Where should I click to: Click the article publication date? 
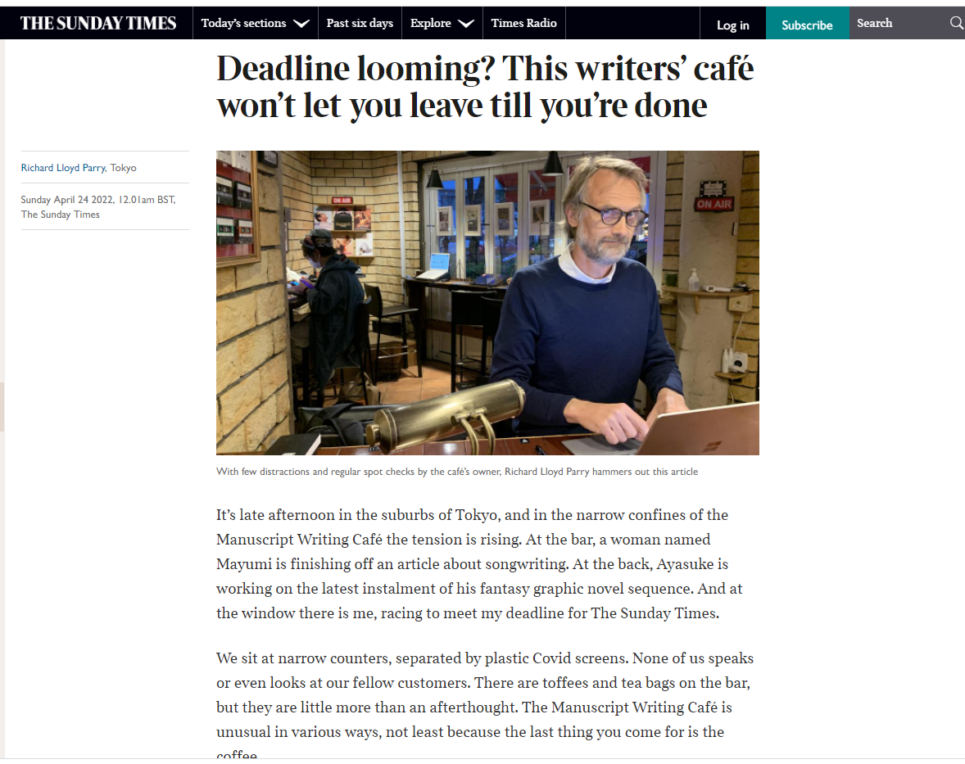[x=98, y=200]
